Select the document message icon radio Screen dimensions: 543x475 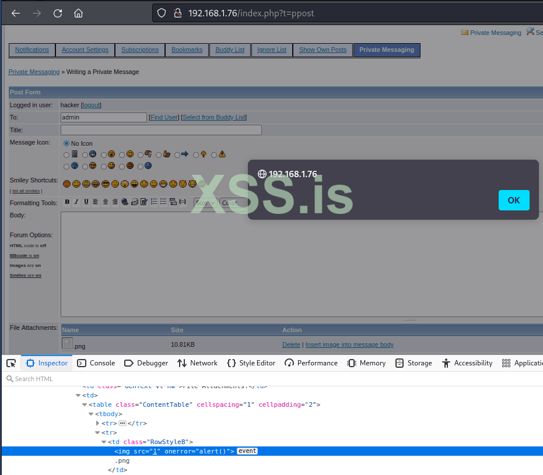click(66, 155)
